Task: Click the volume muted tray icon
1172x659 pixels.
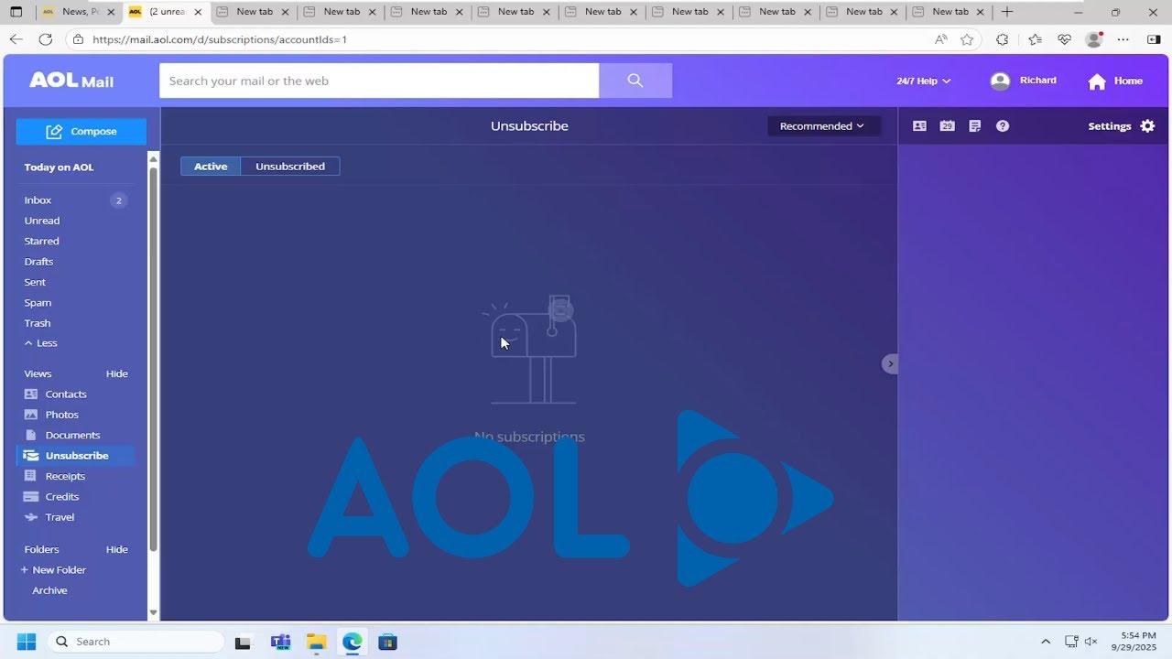Action: pyautogui.click(x=1091, y=642)
